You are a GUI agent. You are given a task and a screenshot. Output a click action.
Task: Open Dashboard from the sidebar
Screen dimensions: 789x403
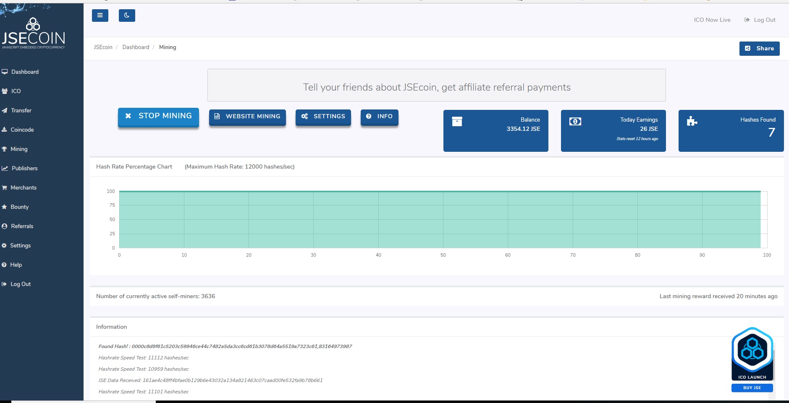coord(25,72)
